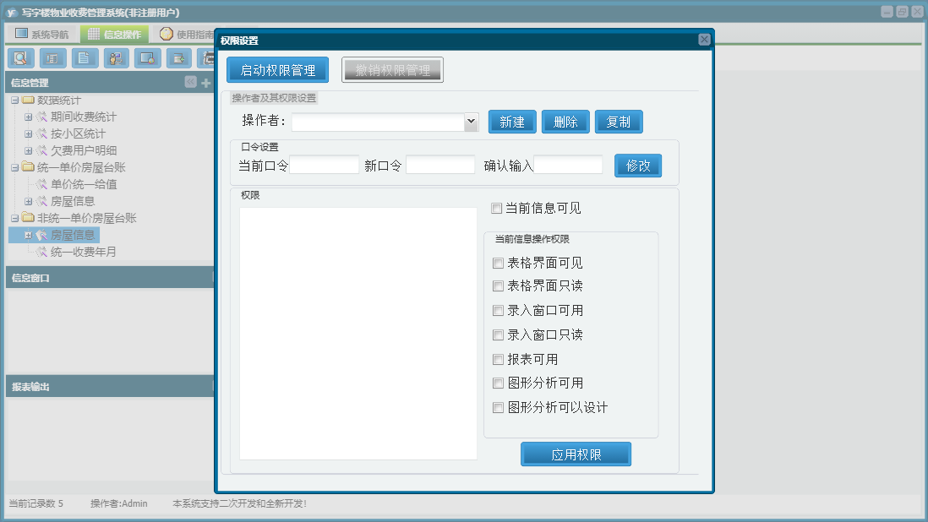The width and height of the screenshot is (928, 522).
Task: Click the 数据统计 folder icon
Action: [28, 100]
